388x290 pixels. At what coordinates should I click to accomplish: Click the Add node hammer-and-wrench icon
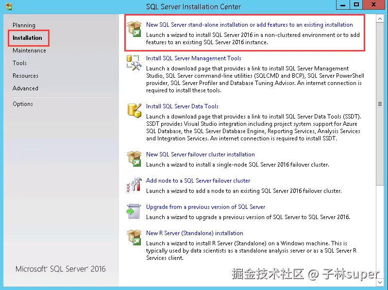134,185
